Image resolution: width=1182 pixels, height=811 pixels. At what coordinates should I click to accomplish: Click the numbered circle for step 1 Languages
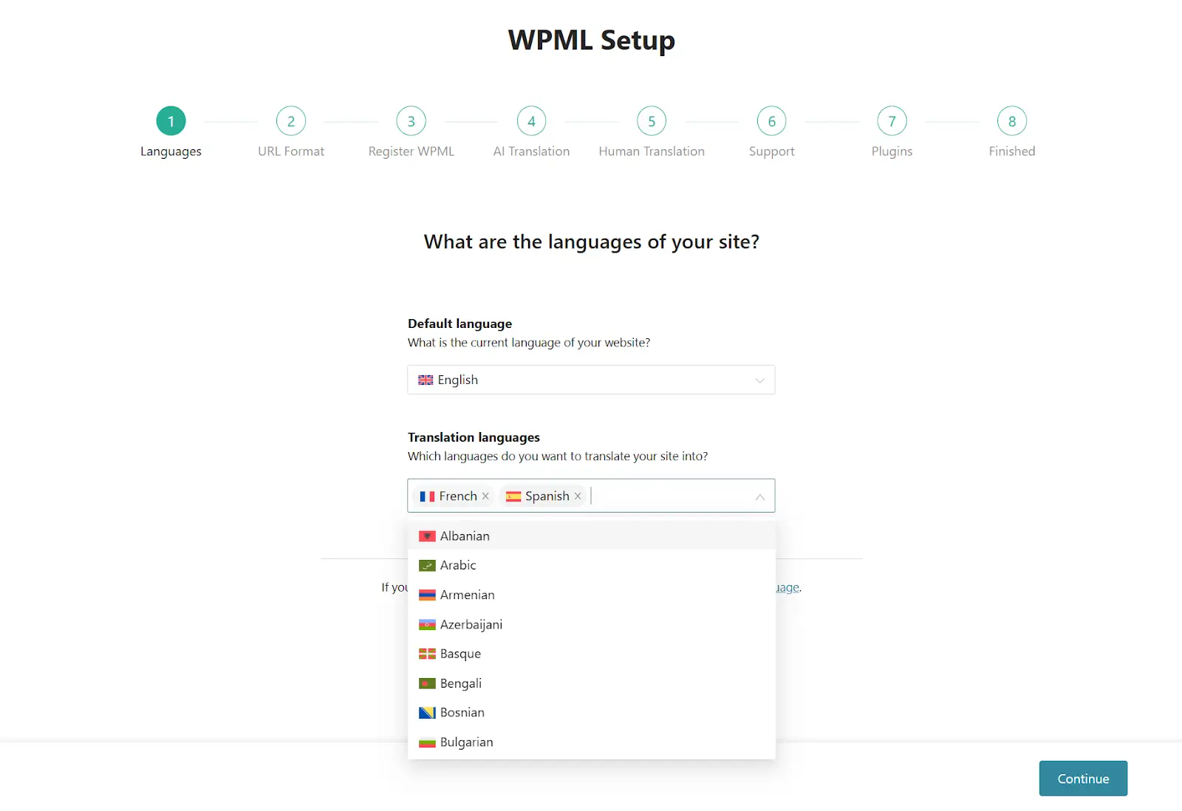coord(171,120)
